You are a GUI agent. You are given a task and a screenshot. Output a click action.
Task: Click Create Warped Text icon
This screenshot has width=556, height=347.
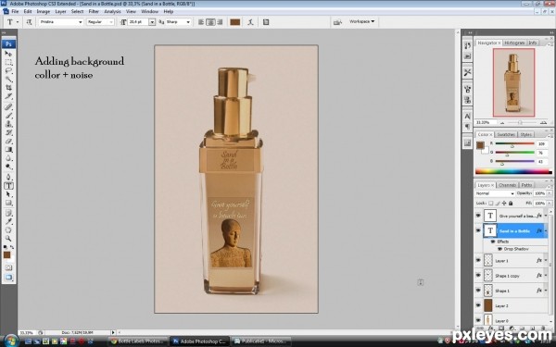click(251, 22)
